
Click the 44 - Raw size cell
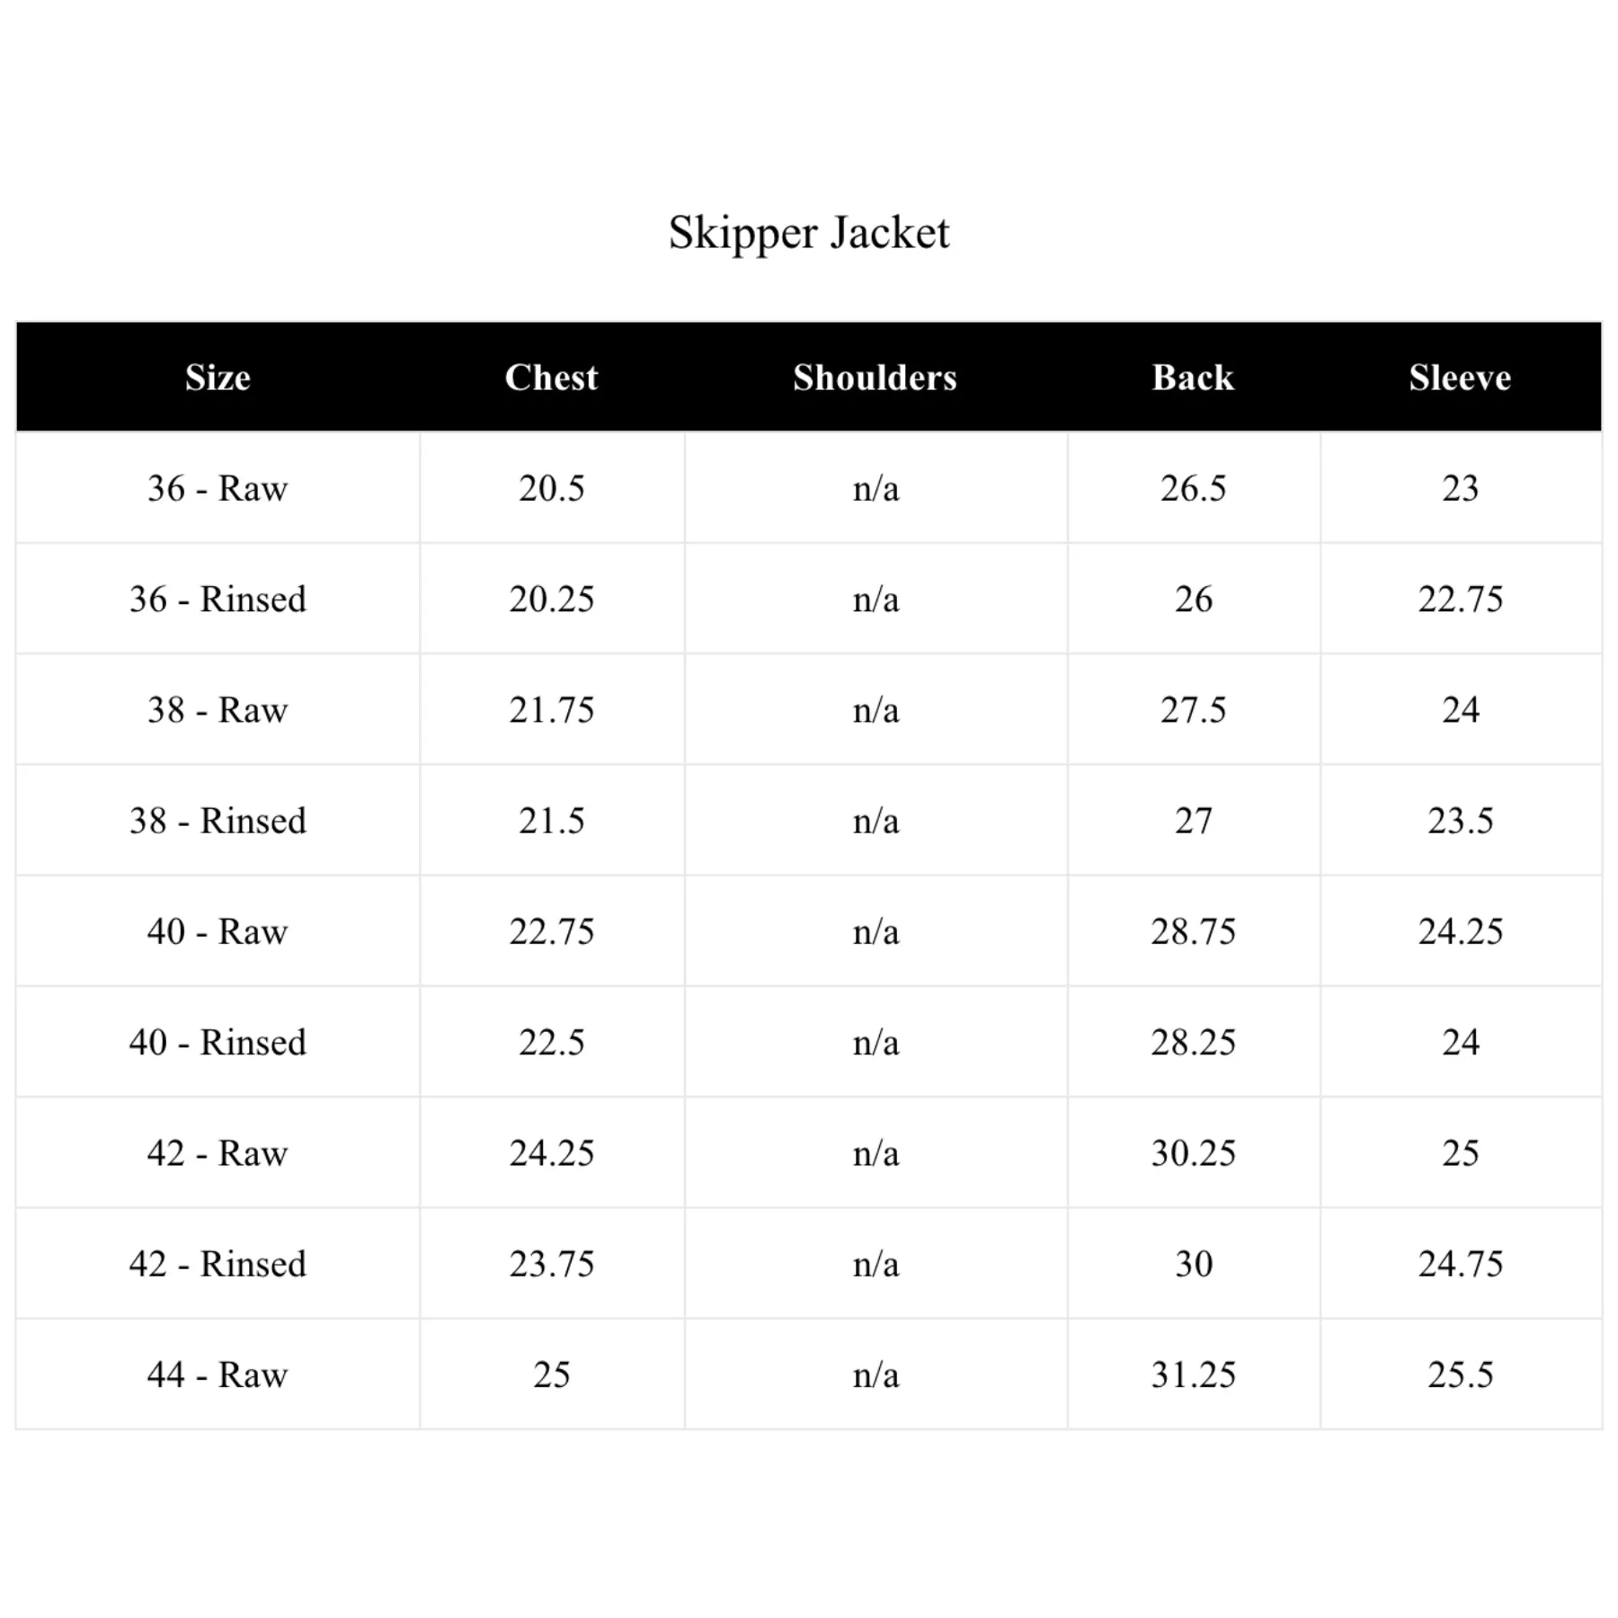(218, 1374)
